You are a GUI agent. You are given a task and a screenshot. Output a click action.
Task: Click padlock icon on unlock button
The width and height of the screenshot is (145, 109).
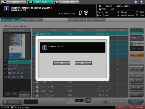coord(5,102)
